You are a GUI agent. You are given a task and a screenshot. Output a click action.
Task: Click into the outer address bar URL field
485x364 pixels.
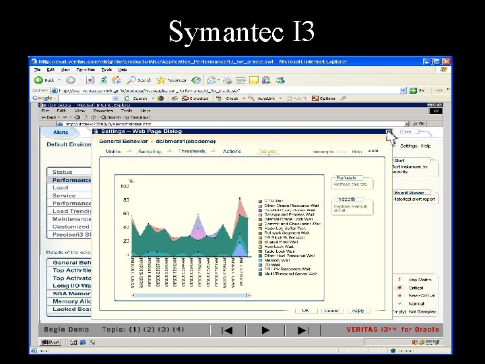(x=228, y=90)
